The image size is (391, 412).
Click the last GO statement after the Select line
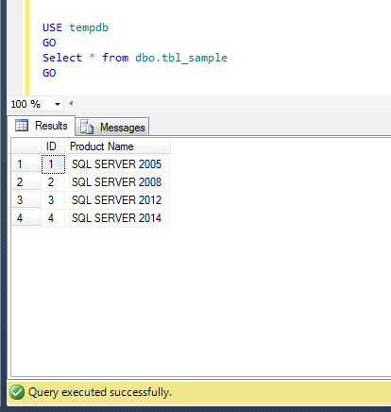49,73
